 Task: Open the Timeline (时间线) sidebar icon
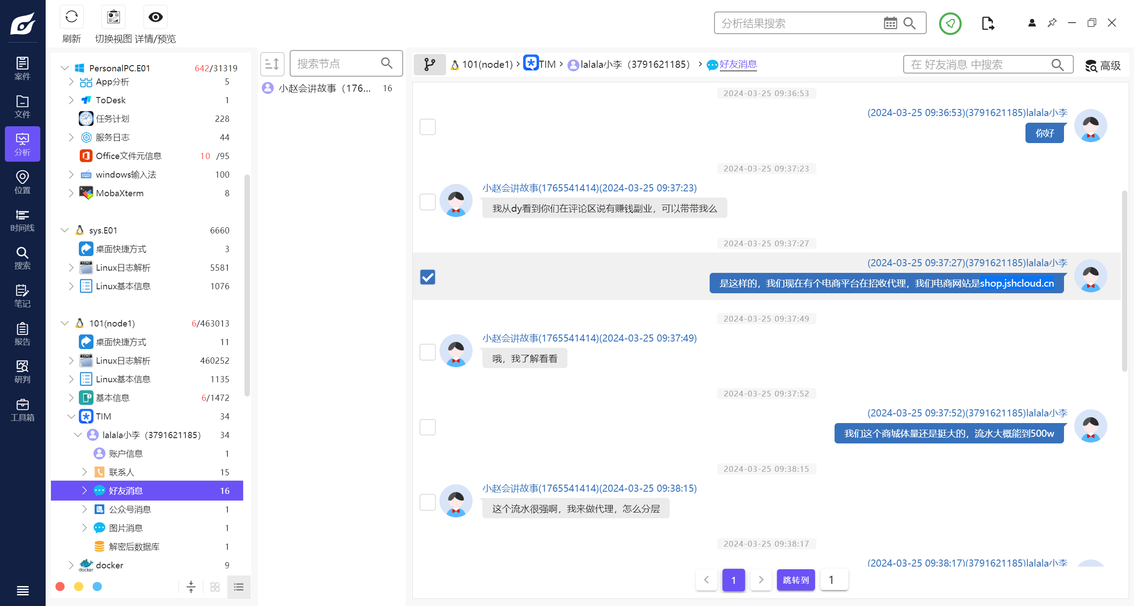pos(22,220)
